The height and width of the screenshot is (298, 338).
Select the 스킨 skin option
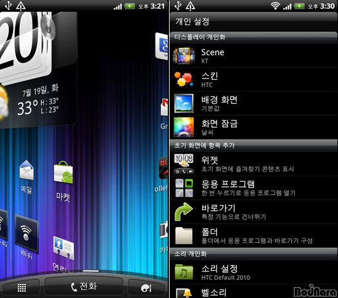(254, 79)
